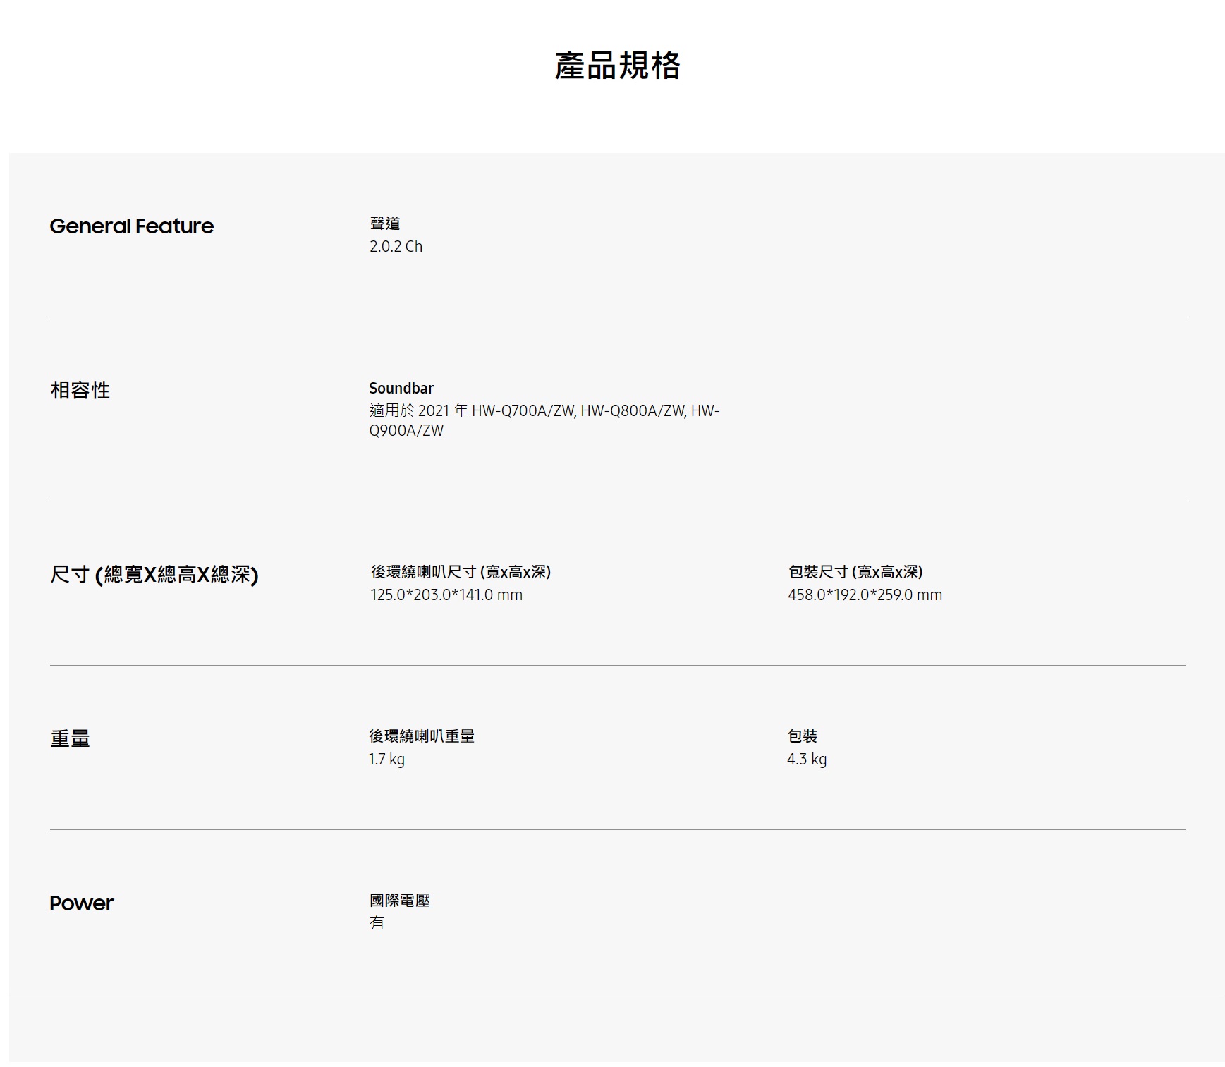This screenshot has width=1225, height=1067.
Task: Select the General Feature section title
Action: (x=131, y=226)
